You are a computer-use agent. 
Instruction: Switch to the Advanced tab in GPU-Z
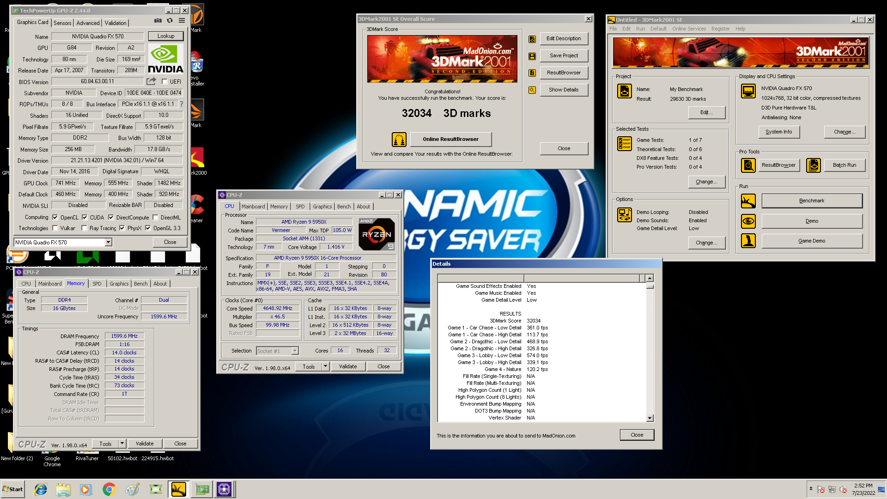tap(88, 23)
